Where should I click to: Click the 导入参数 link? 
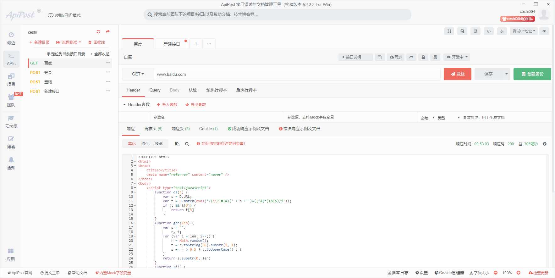pyautogui.click(x=167, y=105)
